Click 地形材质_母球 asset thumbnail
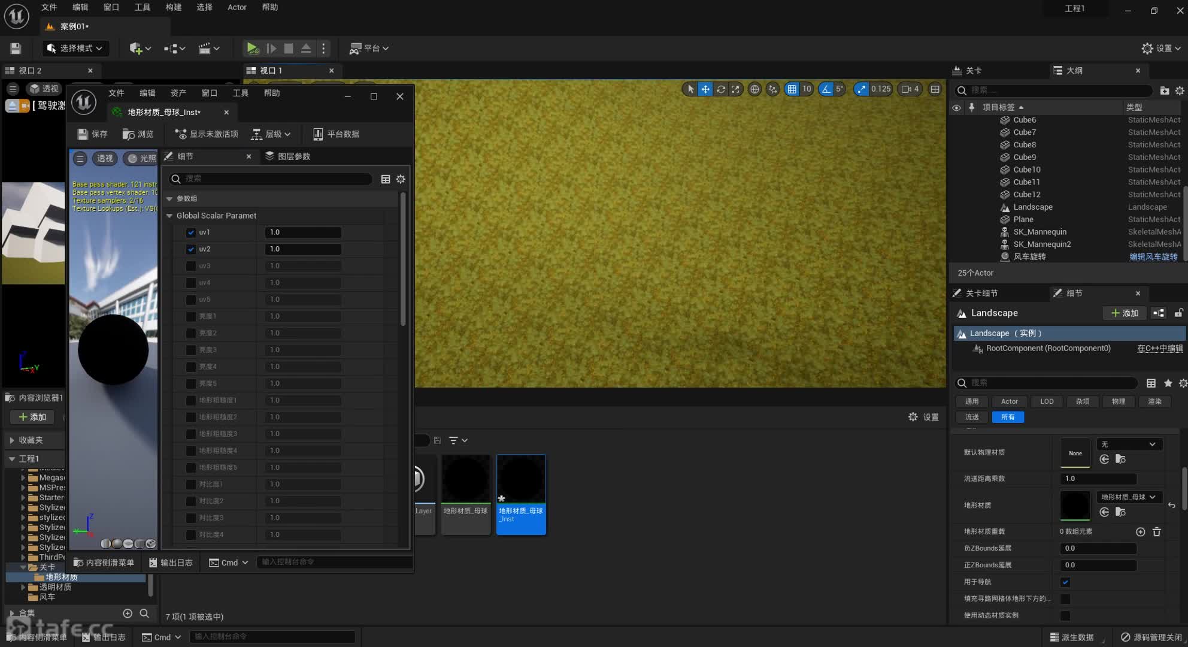 coord(465,494)
